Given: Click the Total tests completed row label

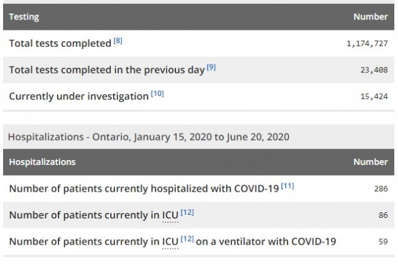Looking at the screenshot, I should coord(60,44).
